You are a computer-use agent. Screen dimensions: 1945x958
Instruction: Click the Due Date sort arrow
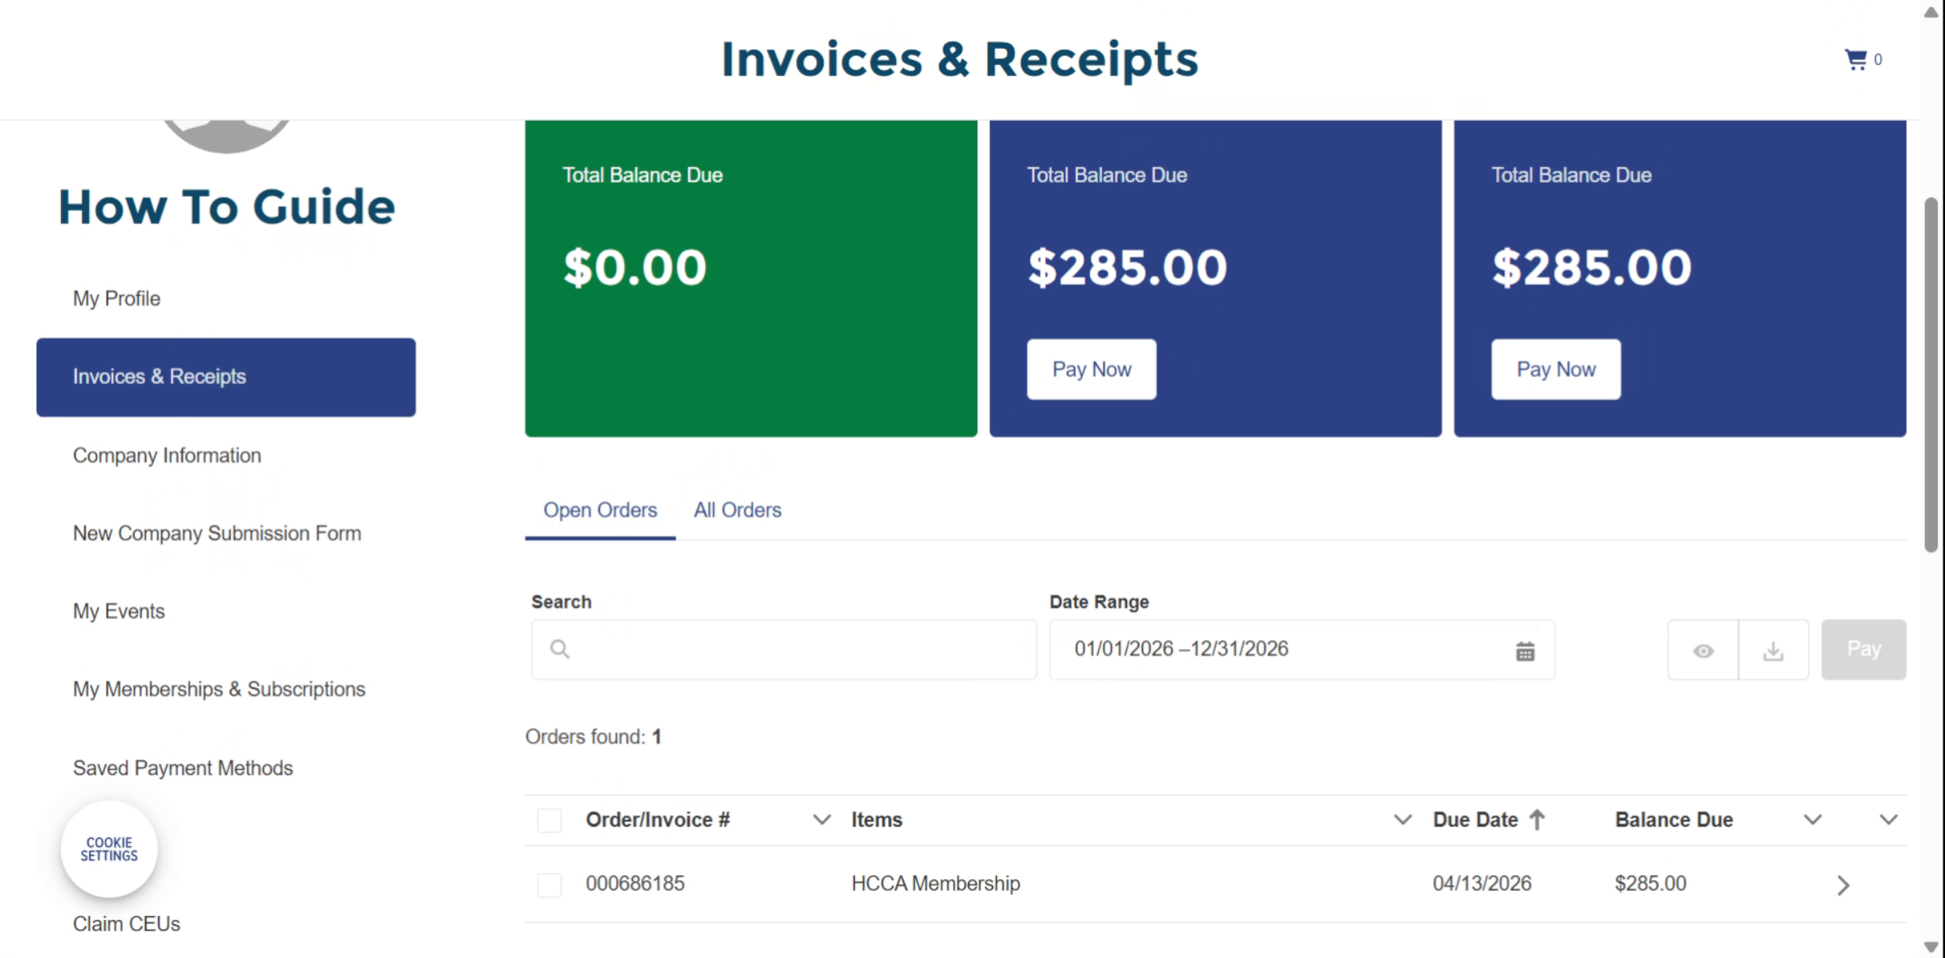1537,819
